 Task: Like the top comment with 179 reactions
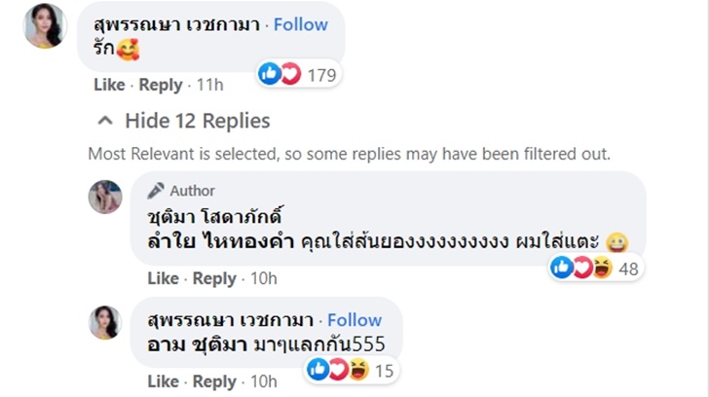pyautogui.click(x=108, y=85)
